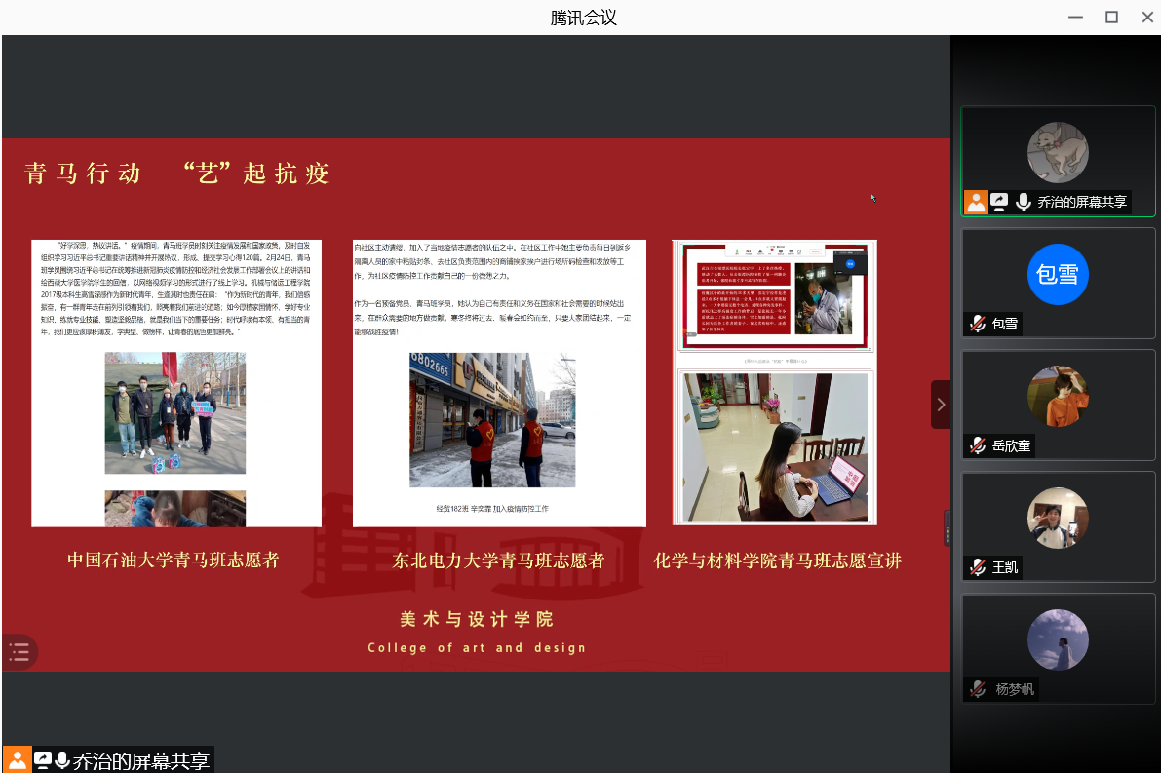Click microphone icon in 乔治 participant tile
Screen dimensions: 1161x773
click(x=1023, y=202)
